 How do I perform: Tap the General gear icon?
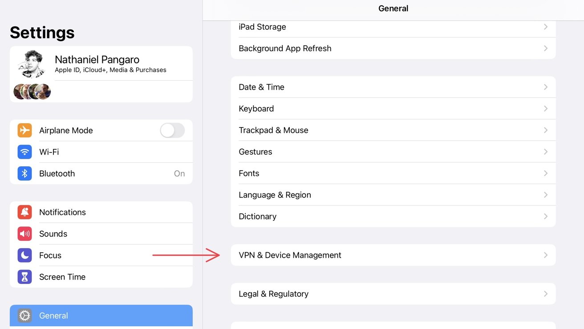[24, 316]
